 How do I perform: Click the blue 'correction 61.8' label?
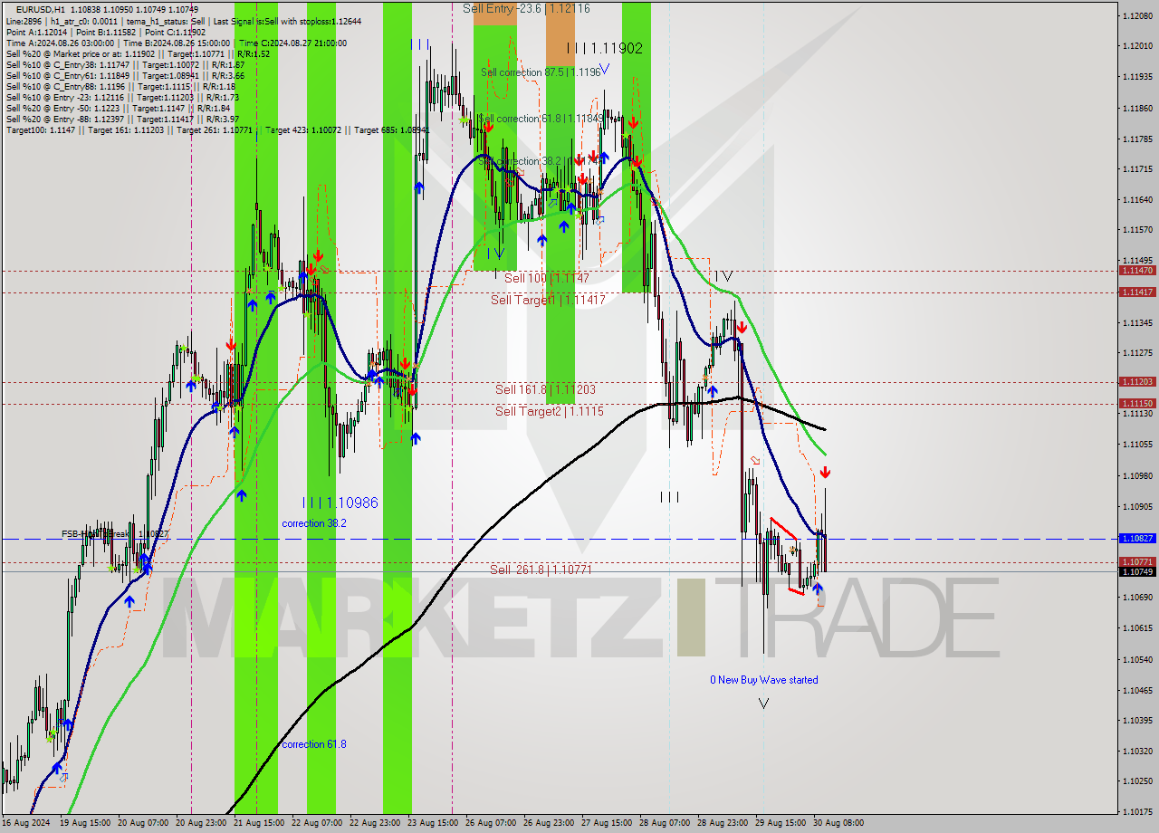[x=313, y=744]
